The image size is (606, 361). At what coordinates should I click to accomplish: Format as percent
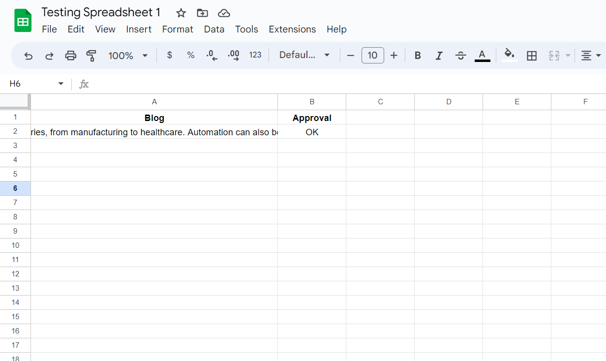click(191, 55)
